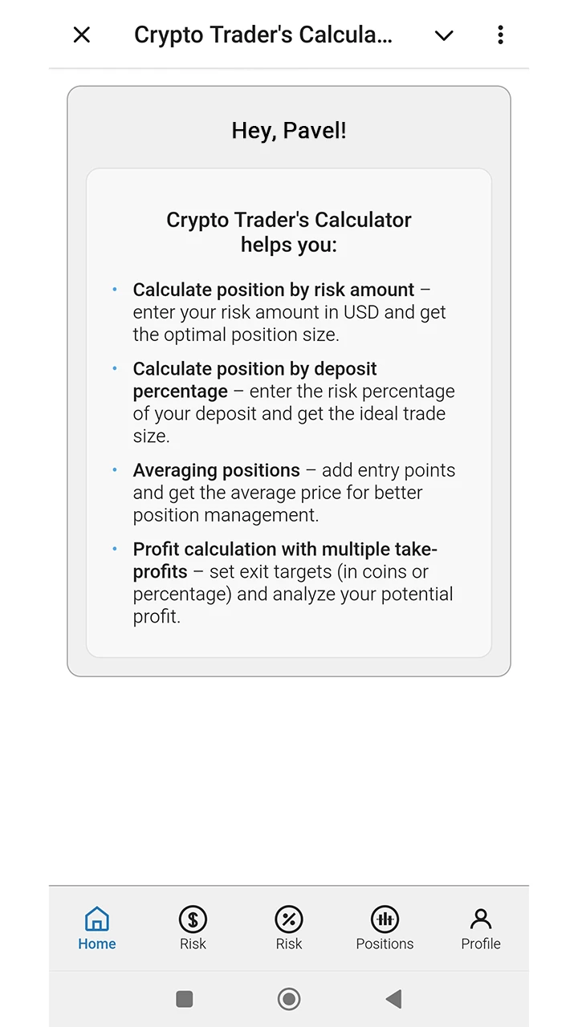The image size is (578, 1027).
Task: Expand the chevron next to the title
Action: click(x=444, y=35)
